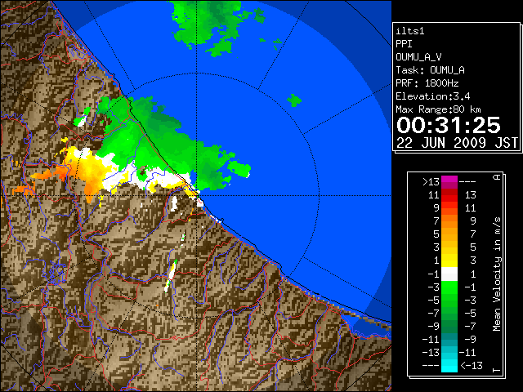This screenshot has height=392, width=523.
Task: Click the red 11 to 13 legend swatch
Action: coord(449,195)
